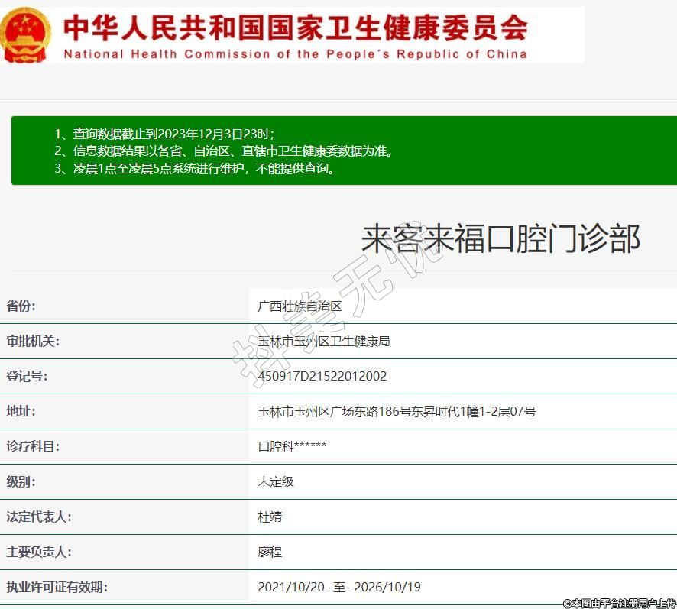Screen dimensions: 677x609
Task: Click the 执业许可证有效期 row label
Action: point(57,588)
